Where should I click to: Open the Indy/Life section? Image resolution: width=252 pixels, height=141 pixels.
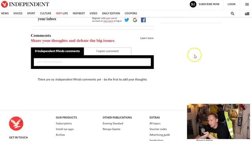pyautogui.click(x=62, y=13)
